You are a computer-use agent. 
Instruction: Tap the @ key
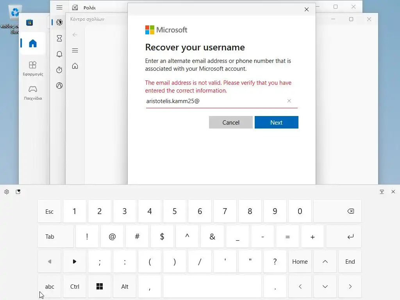(112, 236)
